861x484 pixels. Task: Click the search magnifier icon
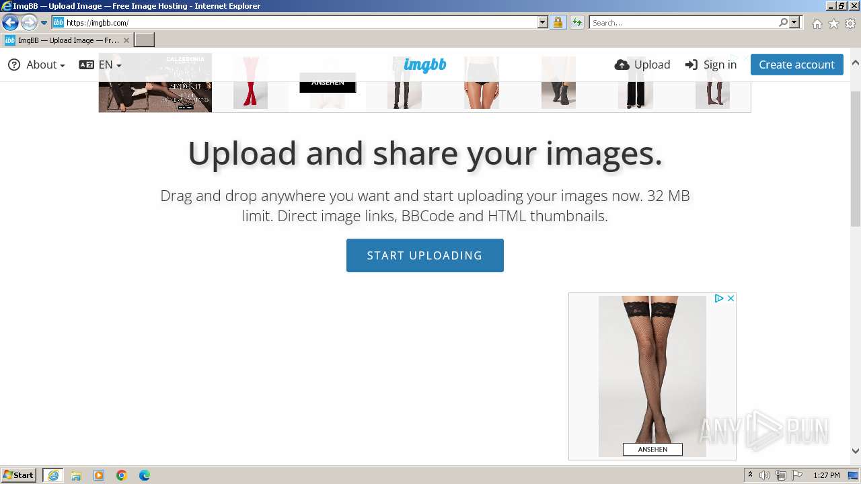783,23
